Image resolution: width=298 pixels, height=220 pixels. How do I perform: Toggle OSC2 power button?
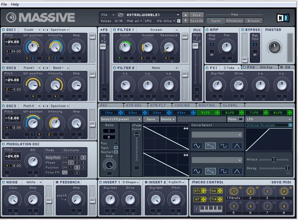[x=3, y=68]
